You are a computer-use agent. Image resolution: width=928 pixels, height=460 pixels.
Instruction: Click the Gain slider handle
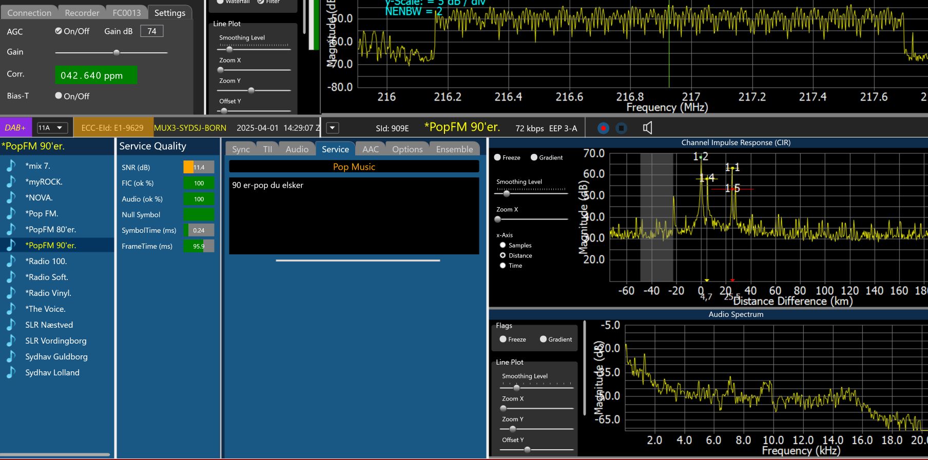(x=117, y=53)
